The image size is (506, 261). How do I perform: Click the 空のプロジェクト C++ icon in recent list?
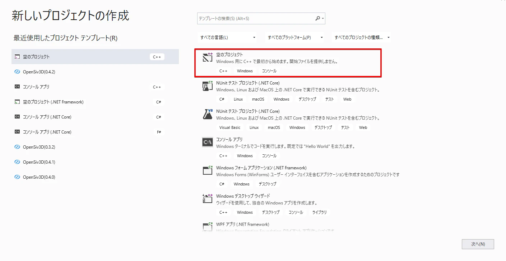(x=17, y=57)
